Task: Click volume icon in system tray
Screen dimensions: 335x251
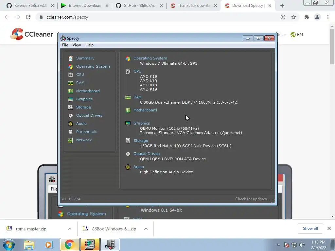Action: click(302, 245)
